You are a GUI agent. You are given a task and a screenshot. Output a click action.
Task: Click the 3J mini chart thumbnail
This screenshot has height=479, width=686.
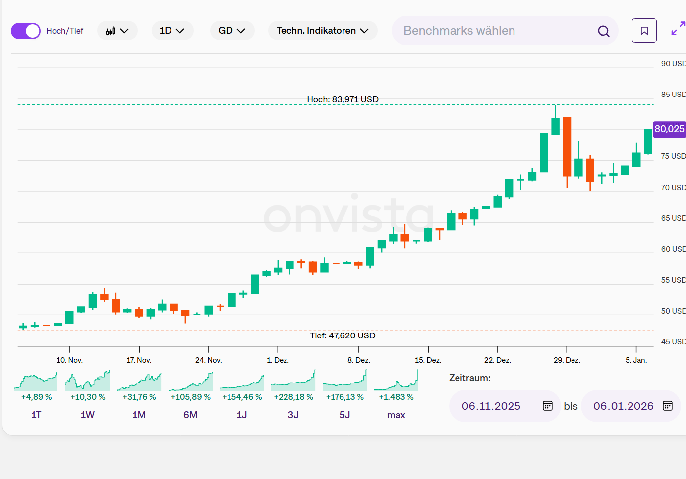pos(293,381)
